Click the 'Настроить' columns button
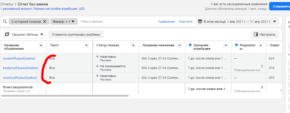Screen dimensions: 290x113 (265, 35)
